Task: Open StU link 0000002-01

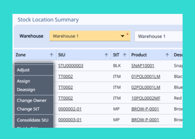Action: pyautogui.click(x=70, y=109)
